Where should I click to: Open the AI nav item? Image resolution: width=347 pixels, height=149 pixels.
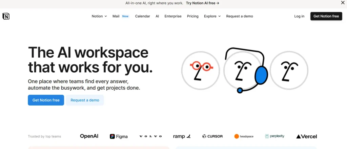(x=157, y=16)
